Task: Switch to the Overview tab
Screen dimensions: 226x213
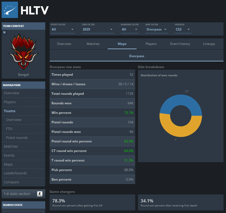Action: 64,44
